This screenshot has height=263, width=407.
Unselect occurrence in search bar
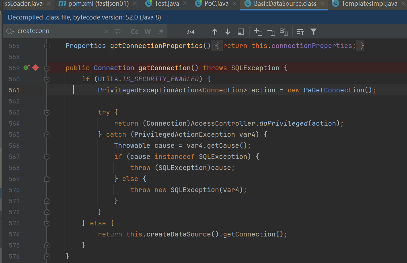pyautogui.click(x=271, y=32)
